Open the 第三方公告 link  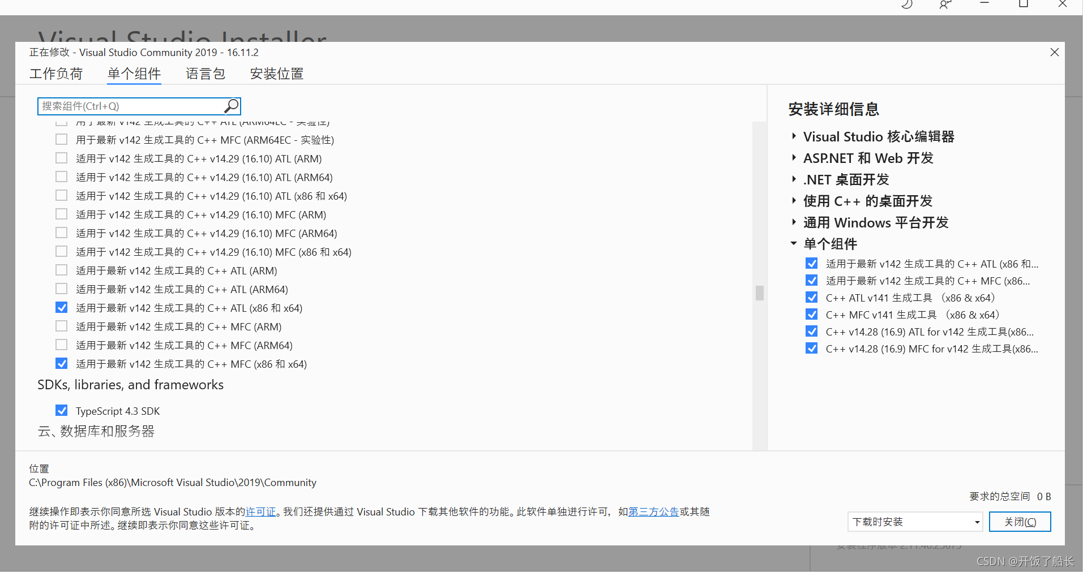[x=653, y=511]
